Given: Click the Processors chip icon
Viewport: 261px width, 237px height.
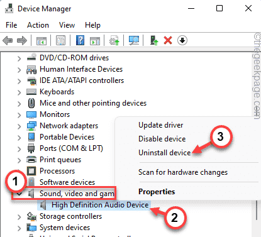Looking at the screenshot, I should tap(31, 171).
